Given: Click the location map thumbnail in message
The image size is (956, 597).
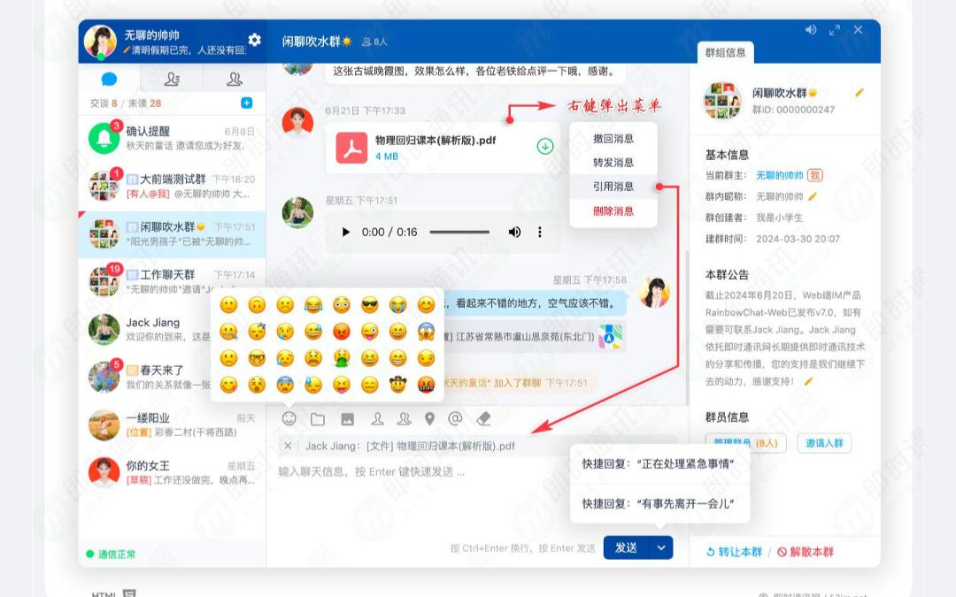Looking at the screenshot, I should point(610,337).
